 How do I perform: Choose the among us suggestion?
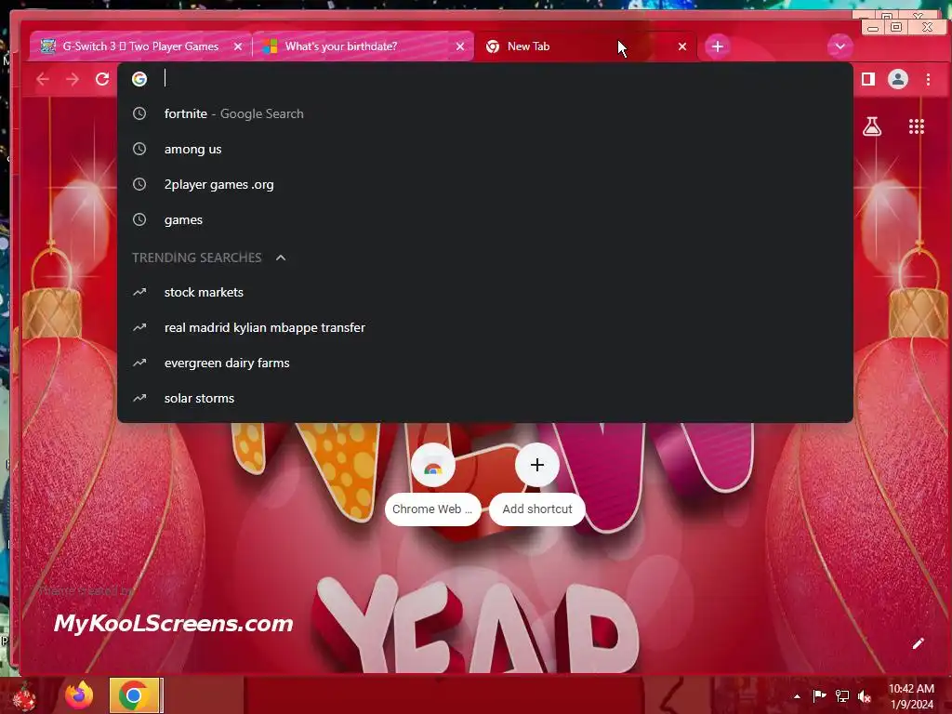484,149
